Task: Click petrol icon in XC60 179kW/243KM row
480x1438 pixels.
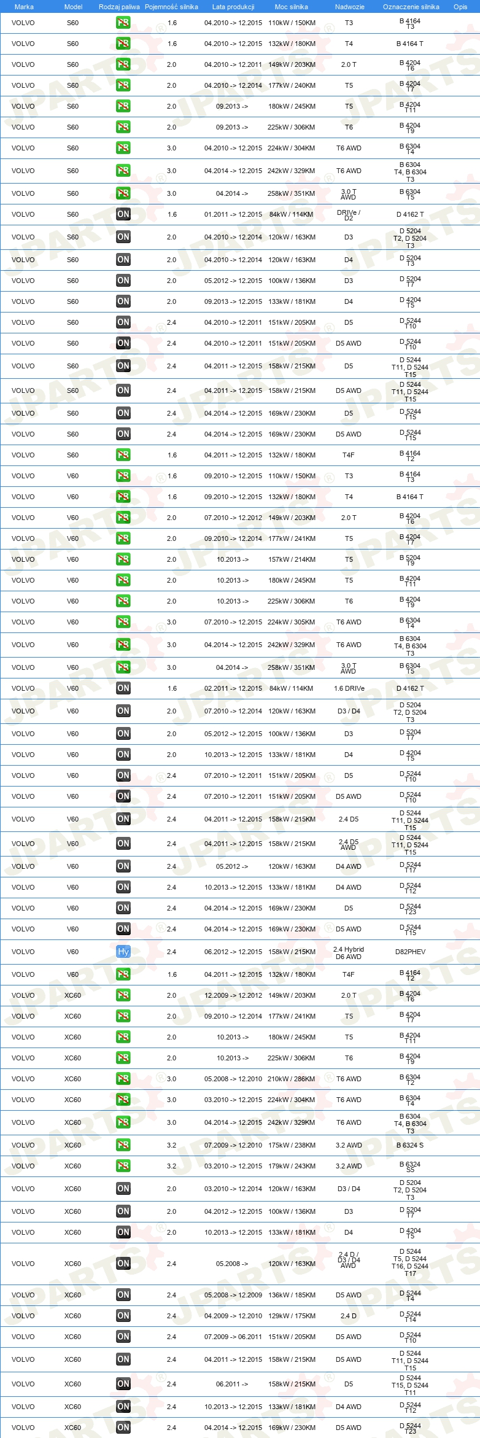Action: tap(123, 1166)
